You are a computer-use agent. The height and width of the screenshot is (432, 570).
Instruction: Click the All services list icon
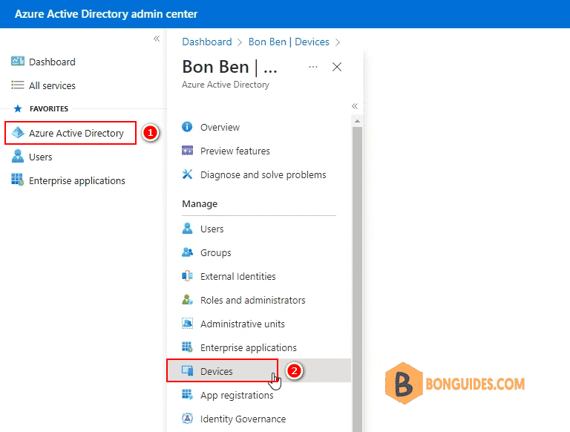pos(18,85)
